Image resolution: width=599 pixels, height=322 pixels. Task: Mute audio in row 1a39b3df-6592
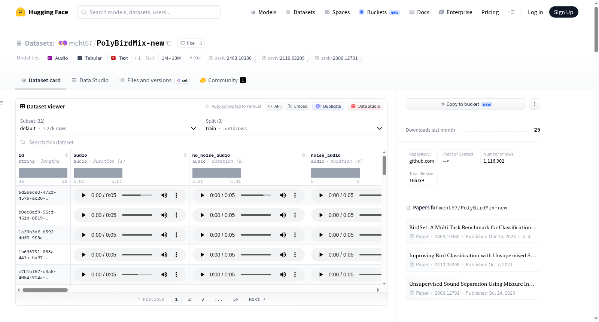click(164, 235)
